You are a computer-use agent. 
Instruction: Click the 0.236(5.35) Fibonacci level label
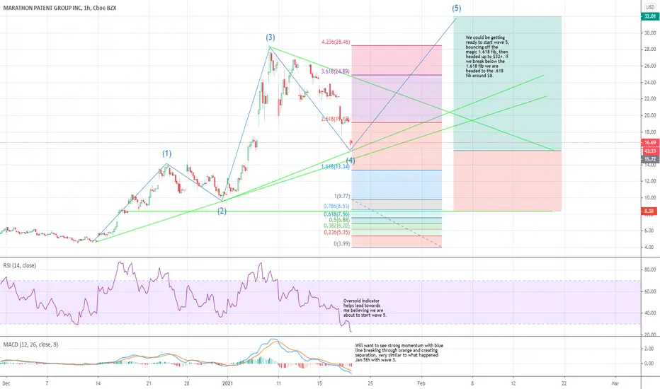pos(337,232)
